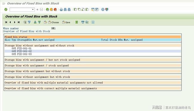Click the Next Page document icon
Screen dimensions: 194x111
coord(83,10)
